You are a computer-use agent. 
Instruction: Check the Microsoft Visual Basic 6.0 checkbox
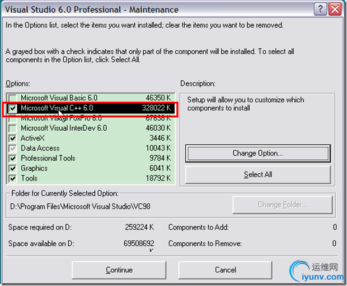[13, 98]
